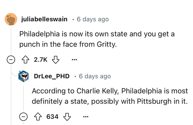Visit juliabelleswain's username link
The height and width of the screenshot is (125, 193).
[x=44, y=19]
